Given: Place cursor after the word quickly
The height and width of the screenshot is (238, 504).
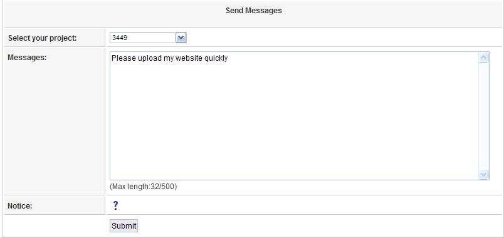Looking at the screenshot, I should (228, 58).
